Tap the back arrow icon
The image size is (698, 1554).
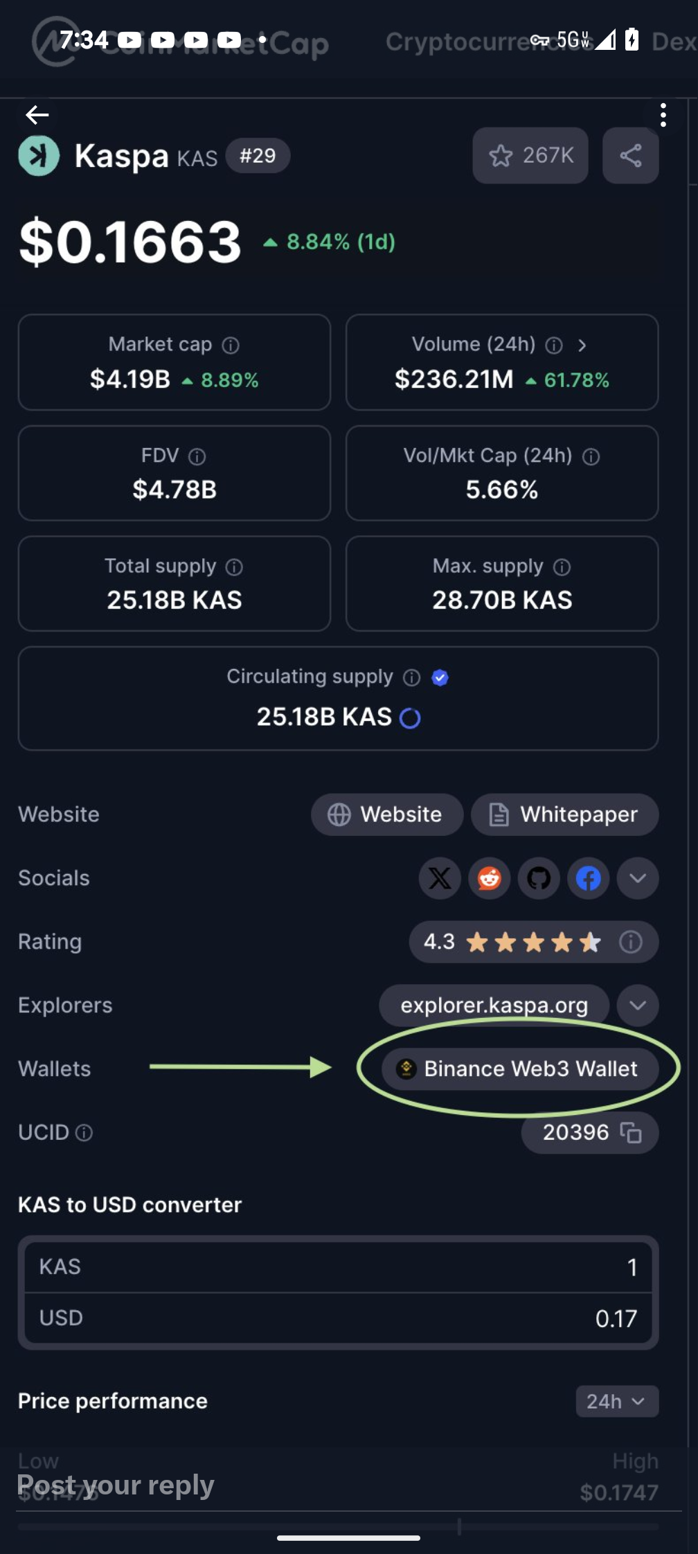[x=37, y=115]
